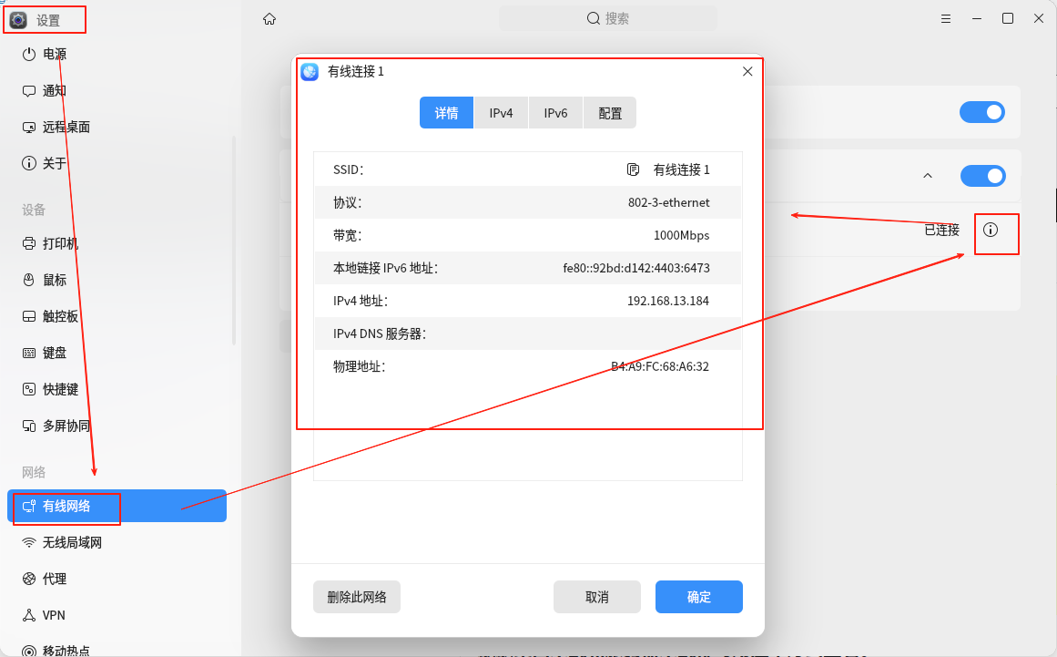Viewport: 1057px width, 657px height.
Task: Select 打印机 printer in the sidebar
Action: (60, 243)
